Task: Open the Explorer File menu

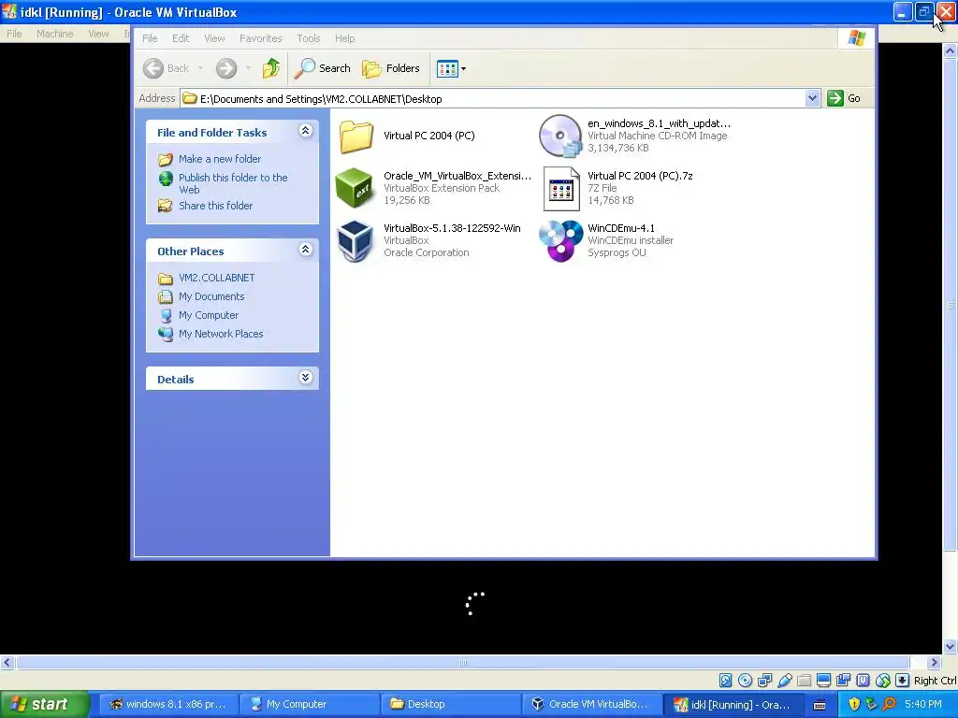Action: (x=150, y=38)
